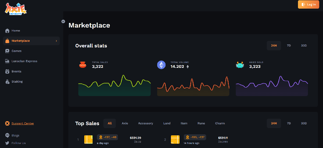Open the Games sidebar section
The width and height of the screenshot is (323, 148).
[16, 51]
